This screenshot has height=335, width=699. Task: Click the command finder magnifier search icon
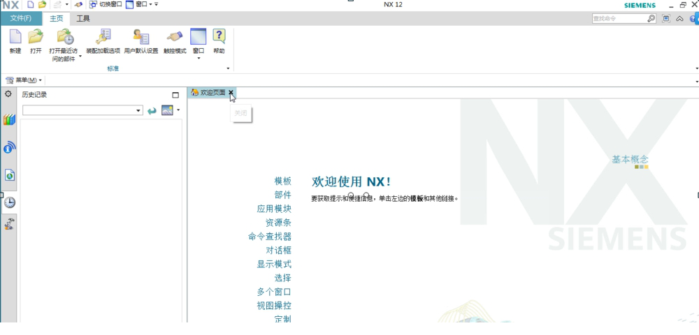[x=651, y=18]
